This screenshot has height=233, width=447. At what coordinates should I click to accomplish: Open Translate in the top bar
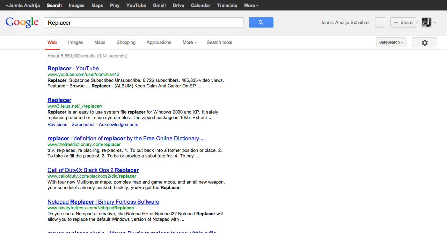(x=227, y=5)
